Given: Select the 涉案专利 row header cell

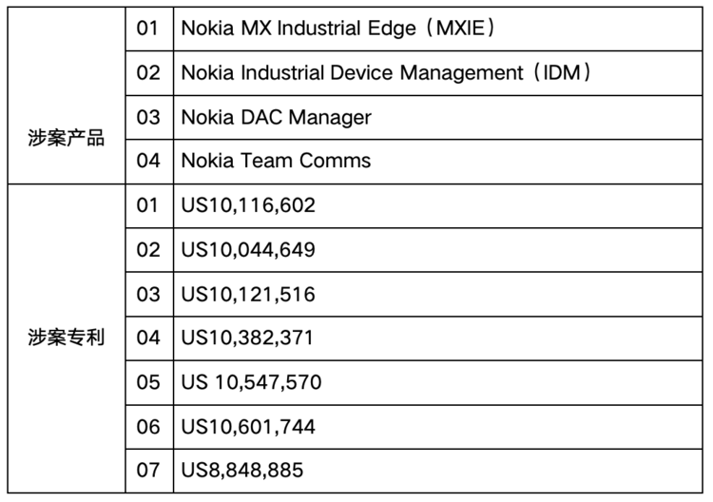Looking at the screenshot, I should pyautogui.click(x=66, y=338).
